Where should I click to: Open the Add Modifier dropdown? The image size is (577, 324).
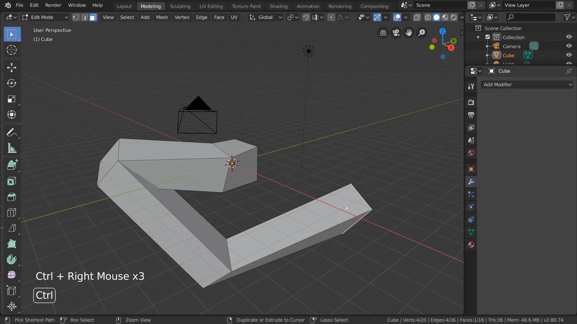pos(527,85)
